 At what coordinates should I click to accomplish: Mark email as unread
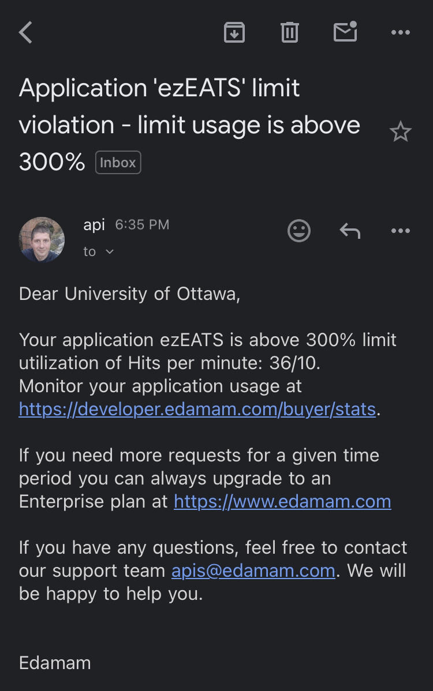click(345, 32)
